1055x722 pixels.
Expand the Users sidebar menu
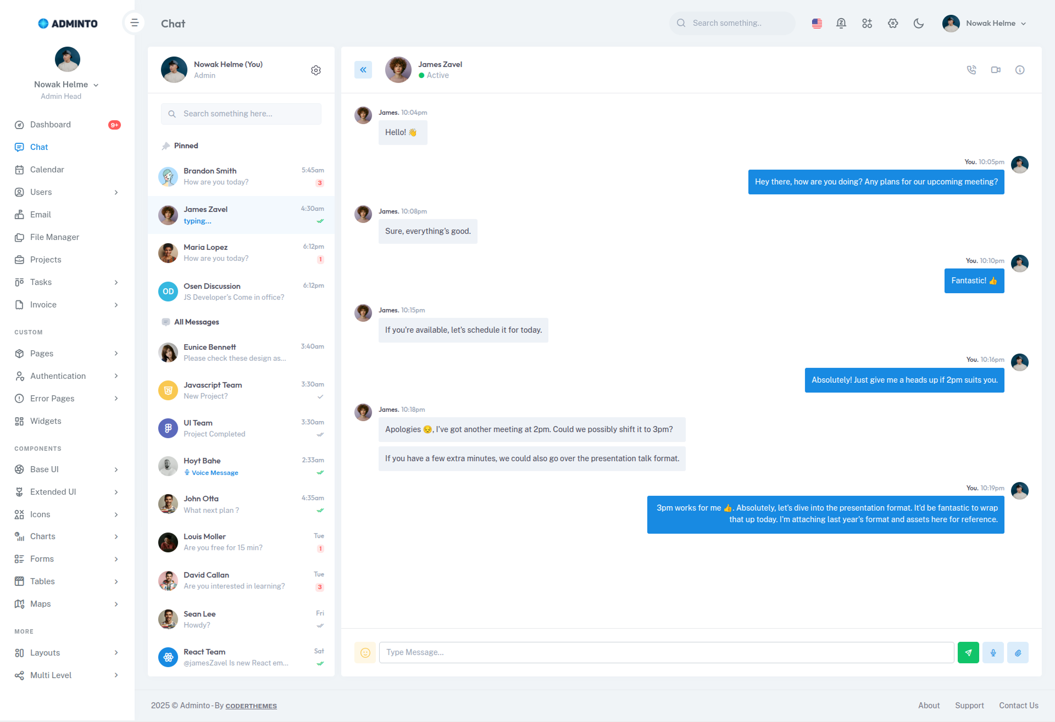(x=67, y=192)
